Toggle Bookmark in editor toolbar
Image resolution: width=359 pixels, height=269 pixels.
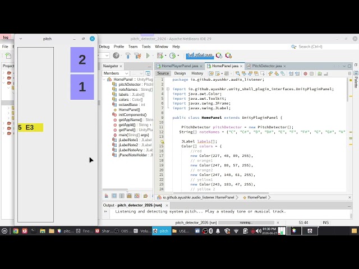click(x=283, y=73)
